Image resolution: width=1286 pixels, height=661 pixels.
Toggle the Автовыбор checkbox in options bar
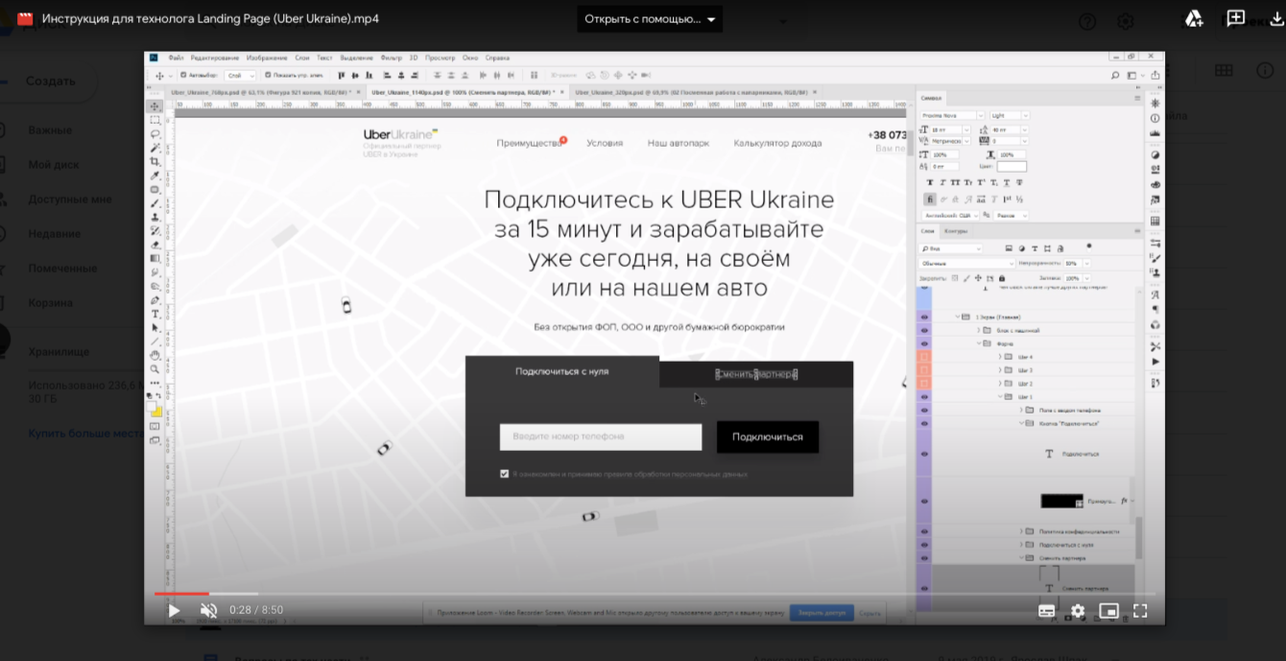tap(184, 75)
